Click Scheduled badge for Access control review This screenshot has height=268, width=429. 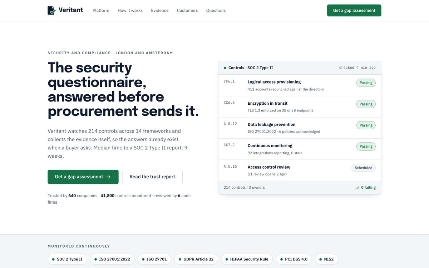tap(364, 168)
